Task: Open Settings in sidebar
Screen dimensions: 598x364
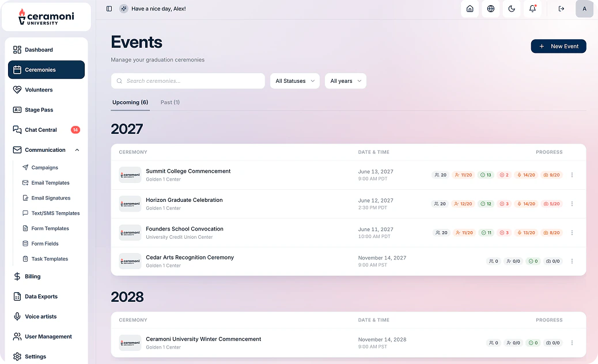Action: click(x=46, y=357)
